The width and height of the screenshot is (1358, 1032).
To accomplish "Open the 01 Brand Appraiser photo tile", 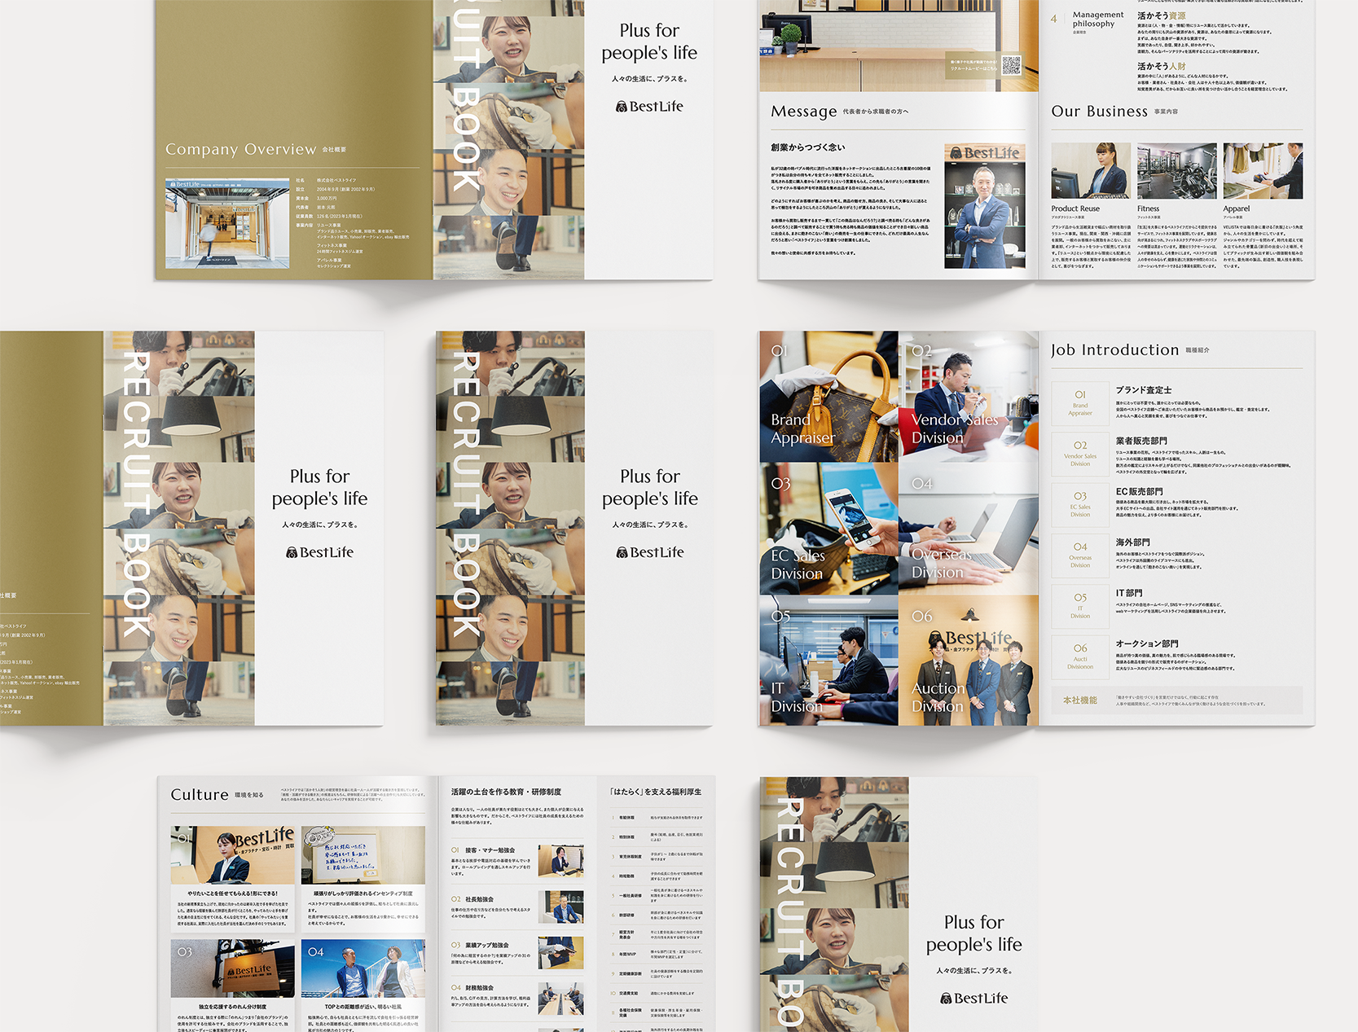I will [828, 397].
